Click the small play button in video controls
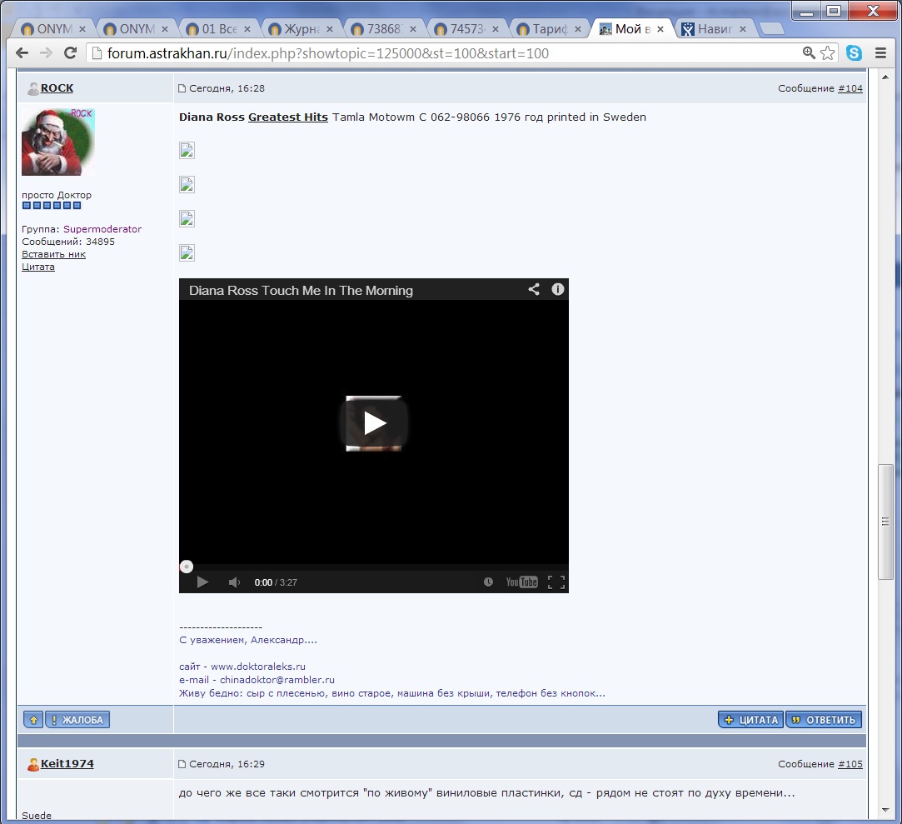This screenshot has width=902, height=824. [x=202, y=582]
